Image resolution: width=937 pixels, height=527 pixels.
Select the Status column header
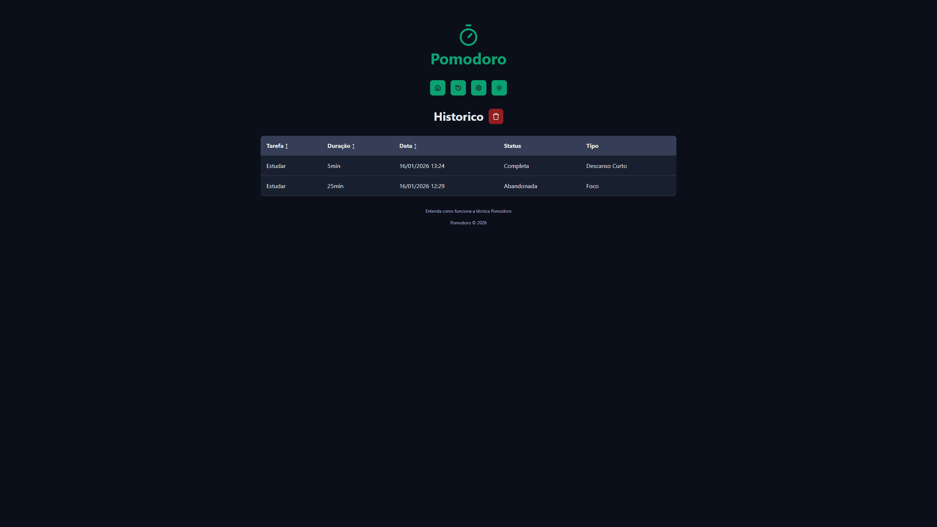tap(512, 146)
